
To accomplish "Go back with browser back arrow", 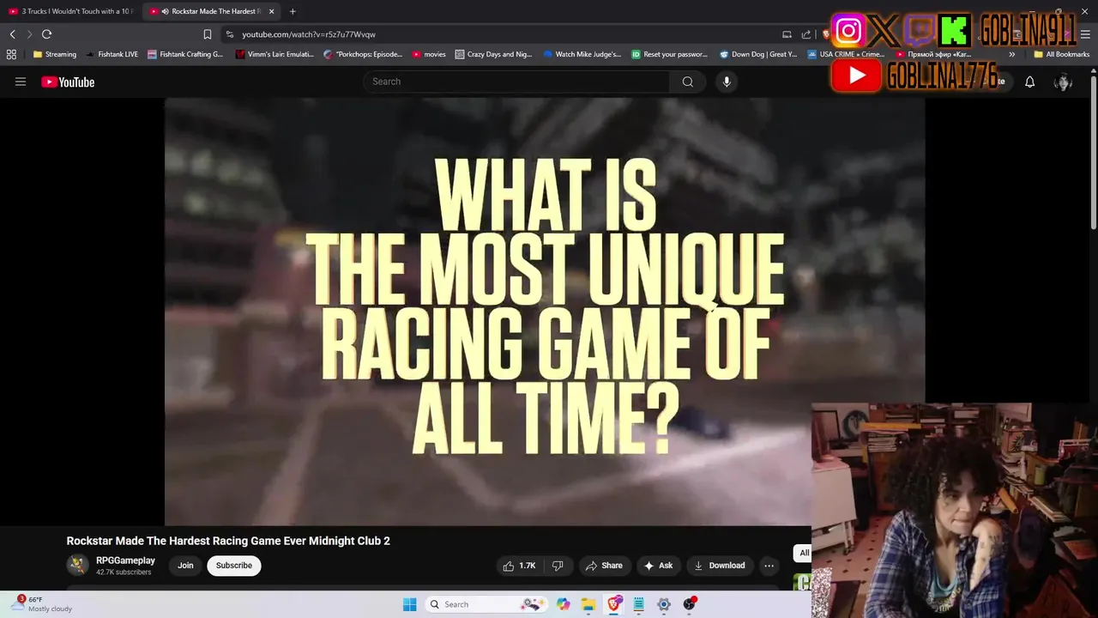I will pos(13,34).
